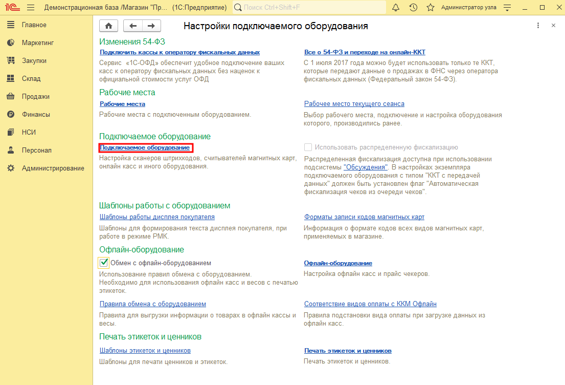Open НСИ section

[29, 132]
